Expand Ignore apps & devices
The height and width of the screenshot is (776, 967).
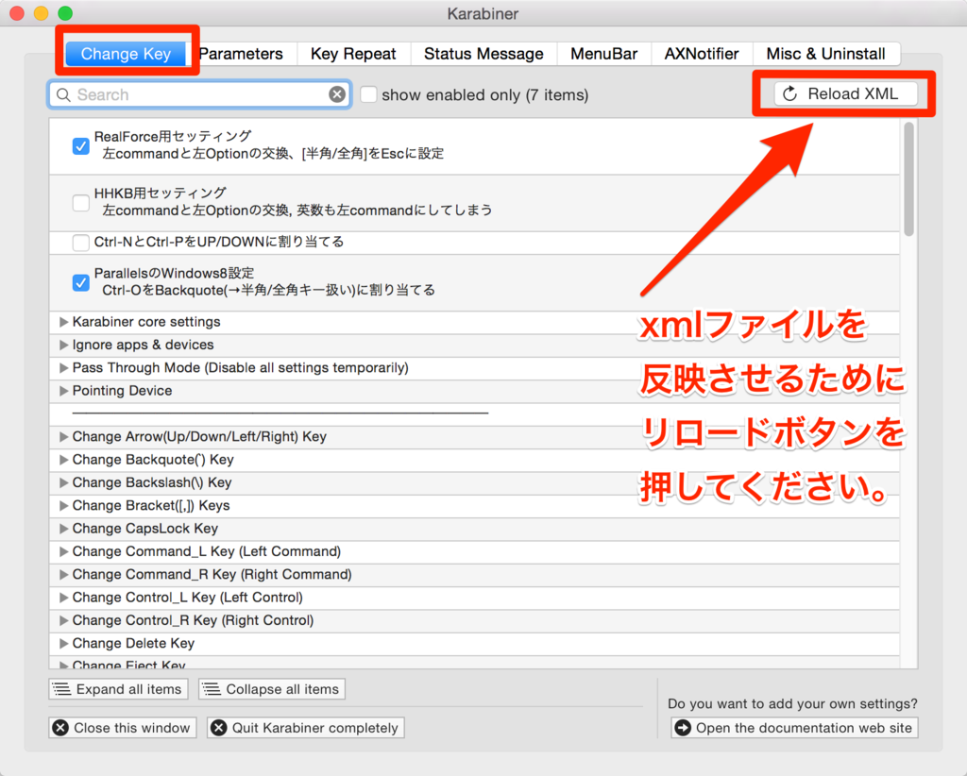[63, 345]
